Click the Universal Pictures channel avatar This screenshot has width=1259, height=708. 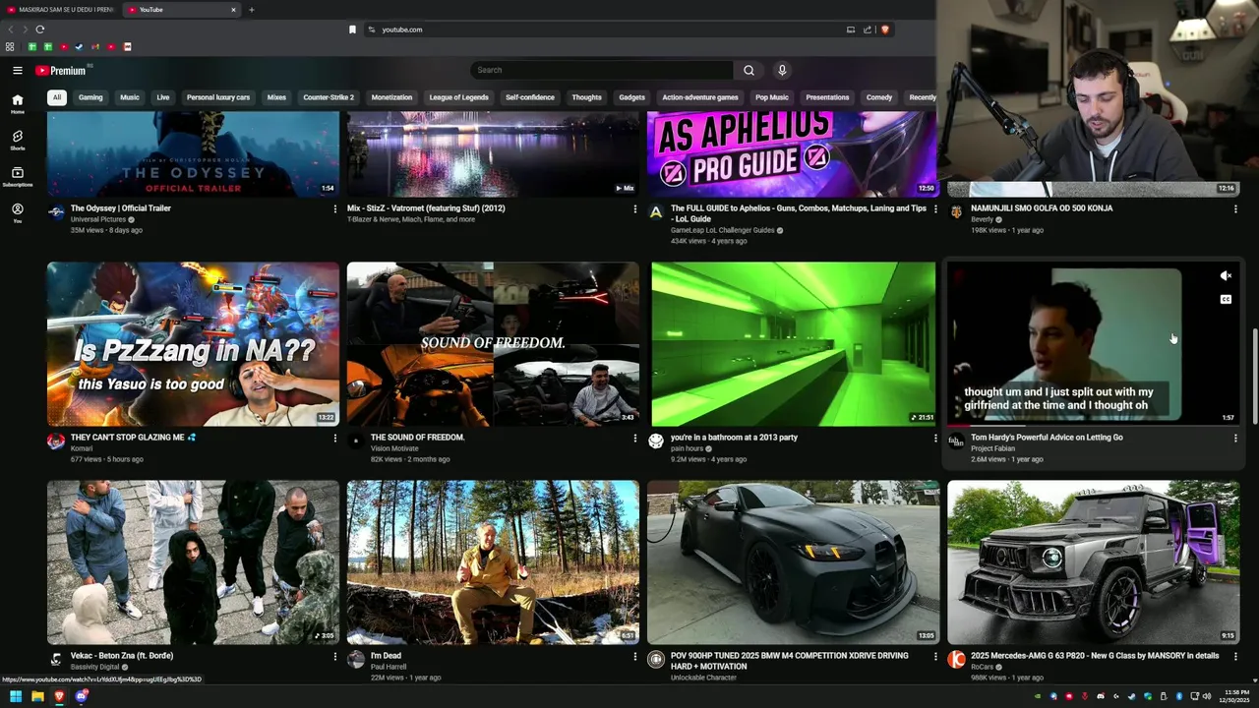click(56, 211)
